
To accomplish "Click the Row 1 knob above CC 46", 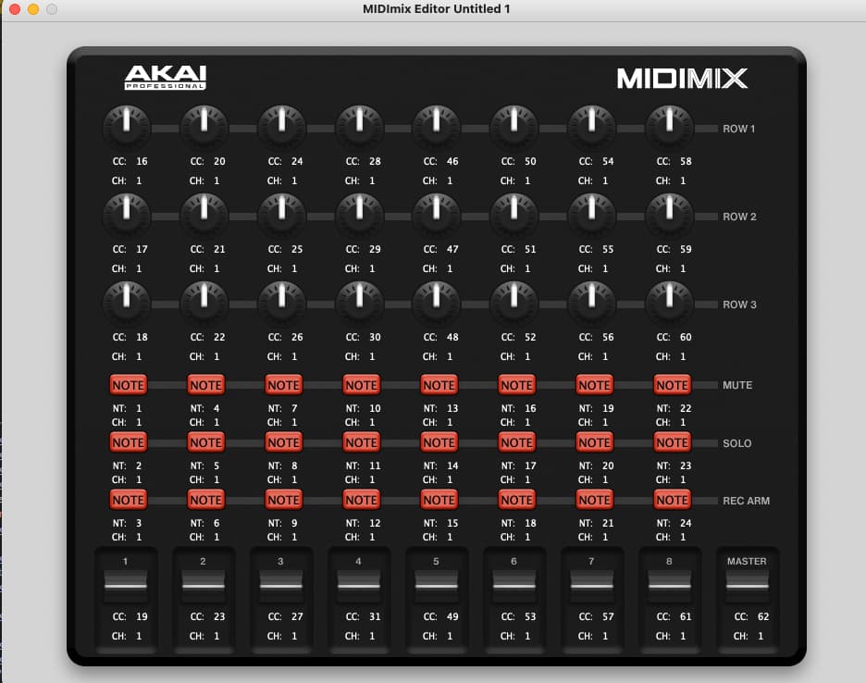I will 437,127.
